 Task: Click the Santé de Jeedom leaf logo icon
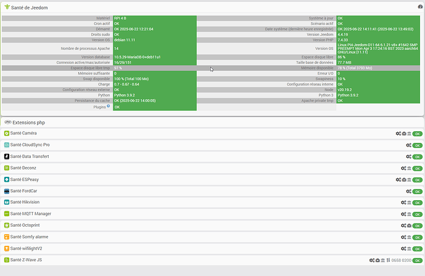click(x=7, y=7)
